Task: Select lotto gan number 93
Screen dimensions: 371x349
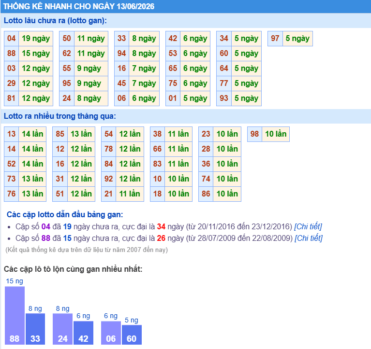Action: coord(224,98)
